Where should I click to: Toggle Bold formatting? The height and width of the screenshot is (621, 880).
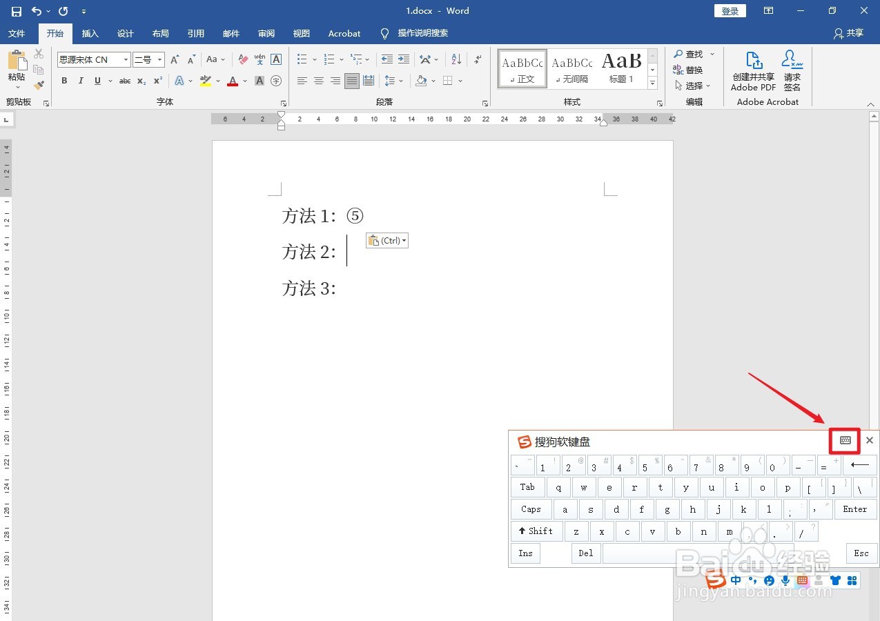point(64,81)
